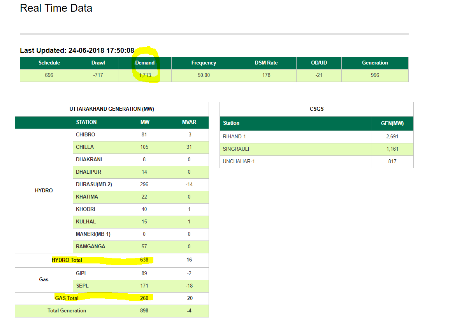Viewport: 462px width, 326px height.
Task: Click SINGRAULI generation value 1,161
Action: tap(392, 149)
